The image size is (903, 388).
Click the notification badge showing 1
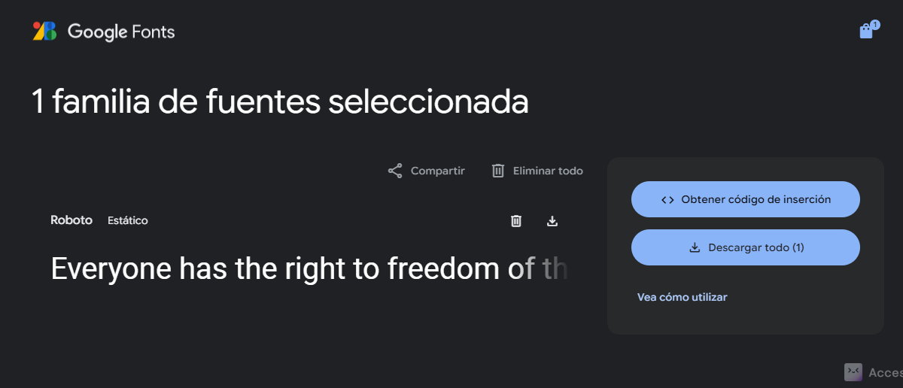click(875, 24)
